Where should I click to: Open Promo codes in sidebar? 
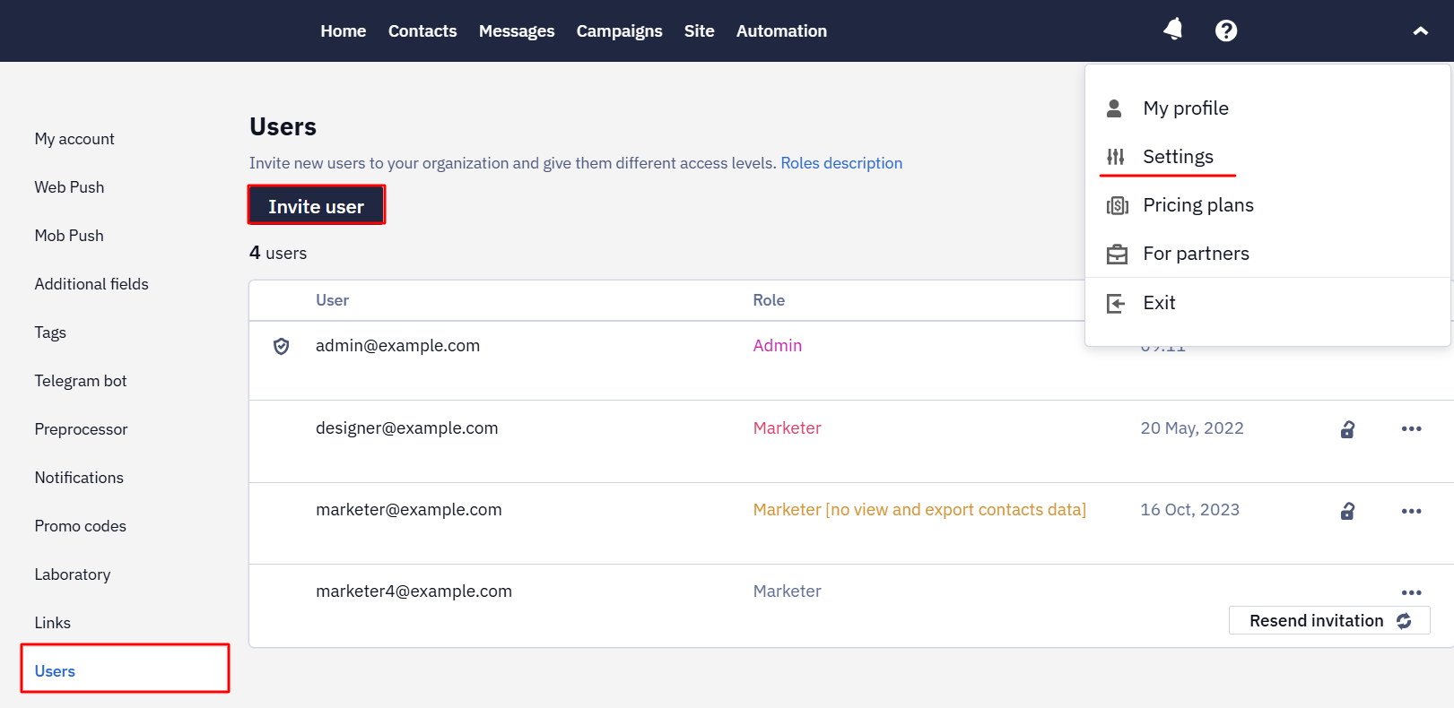80,526
